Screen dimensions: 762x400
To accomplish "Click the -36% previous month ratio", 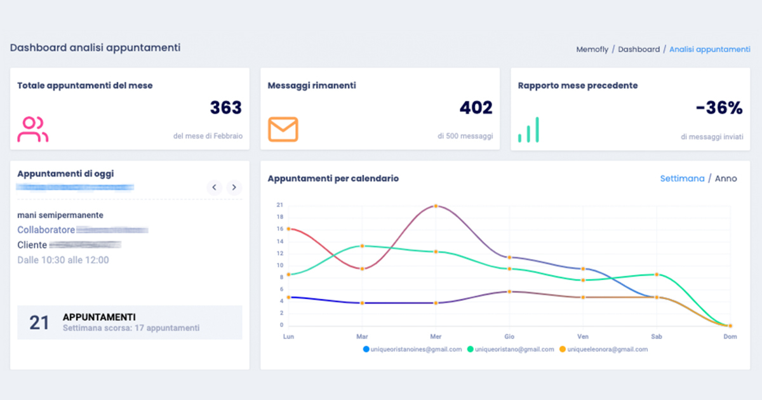I will (718, 108).
